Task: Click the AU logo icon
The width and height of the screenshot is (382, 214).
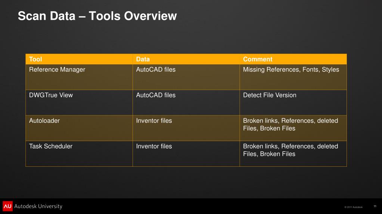Action: 7,206
